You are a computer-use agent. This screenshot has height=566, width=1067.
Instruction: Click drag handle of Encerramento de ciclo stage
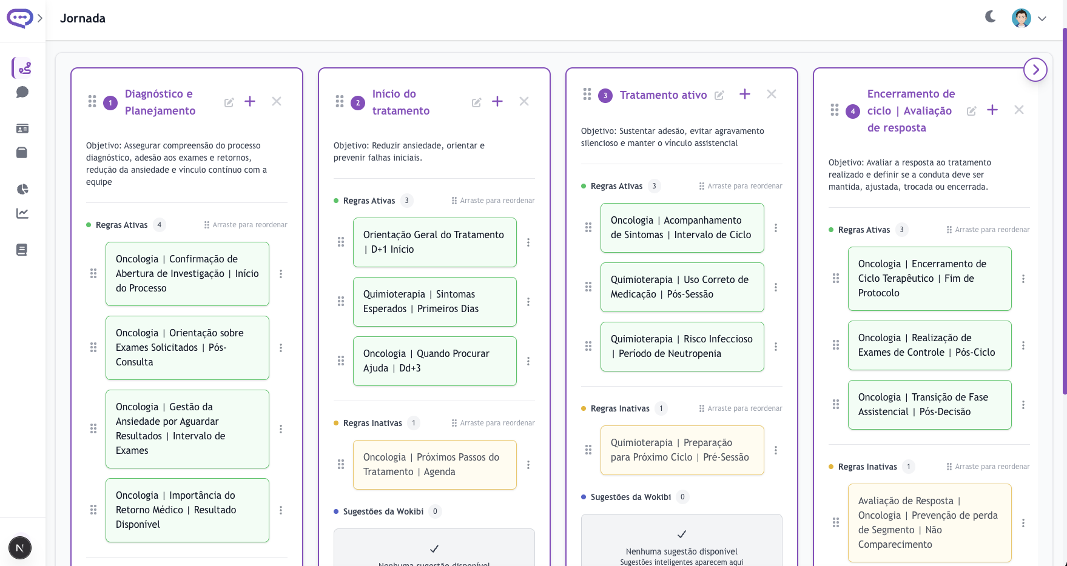point(835,110)
